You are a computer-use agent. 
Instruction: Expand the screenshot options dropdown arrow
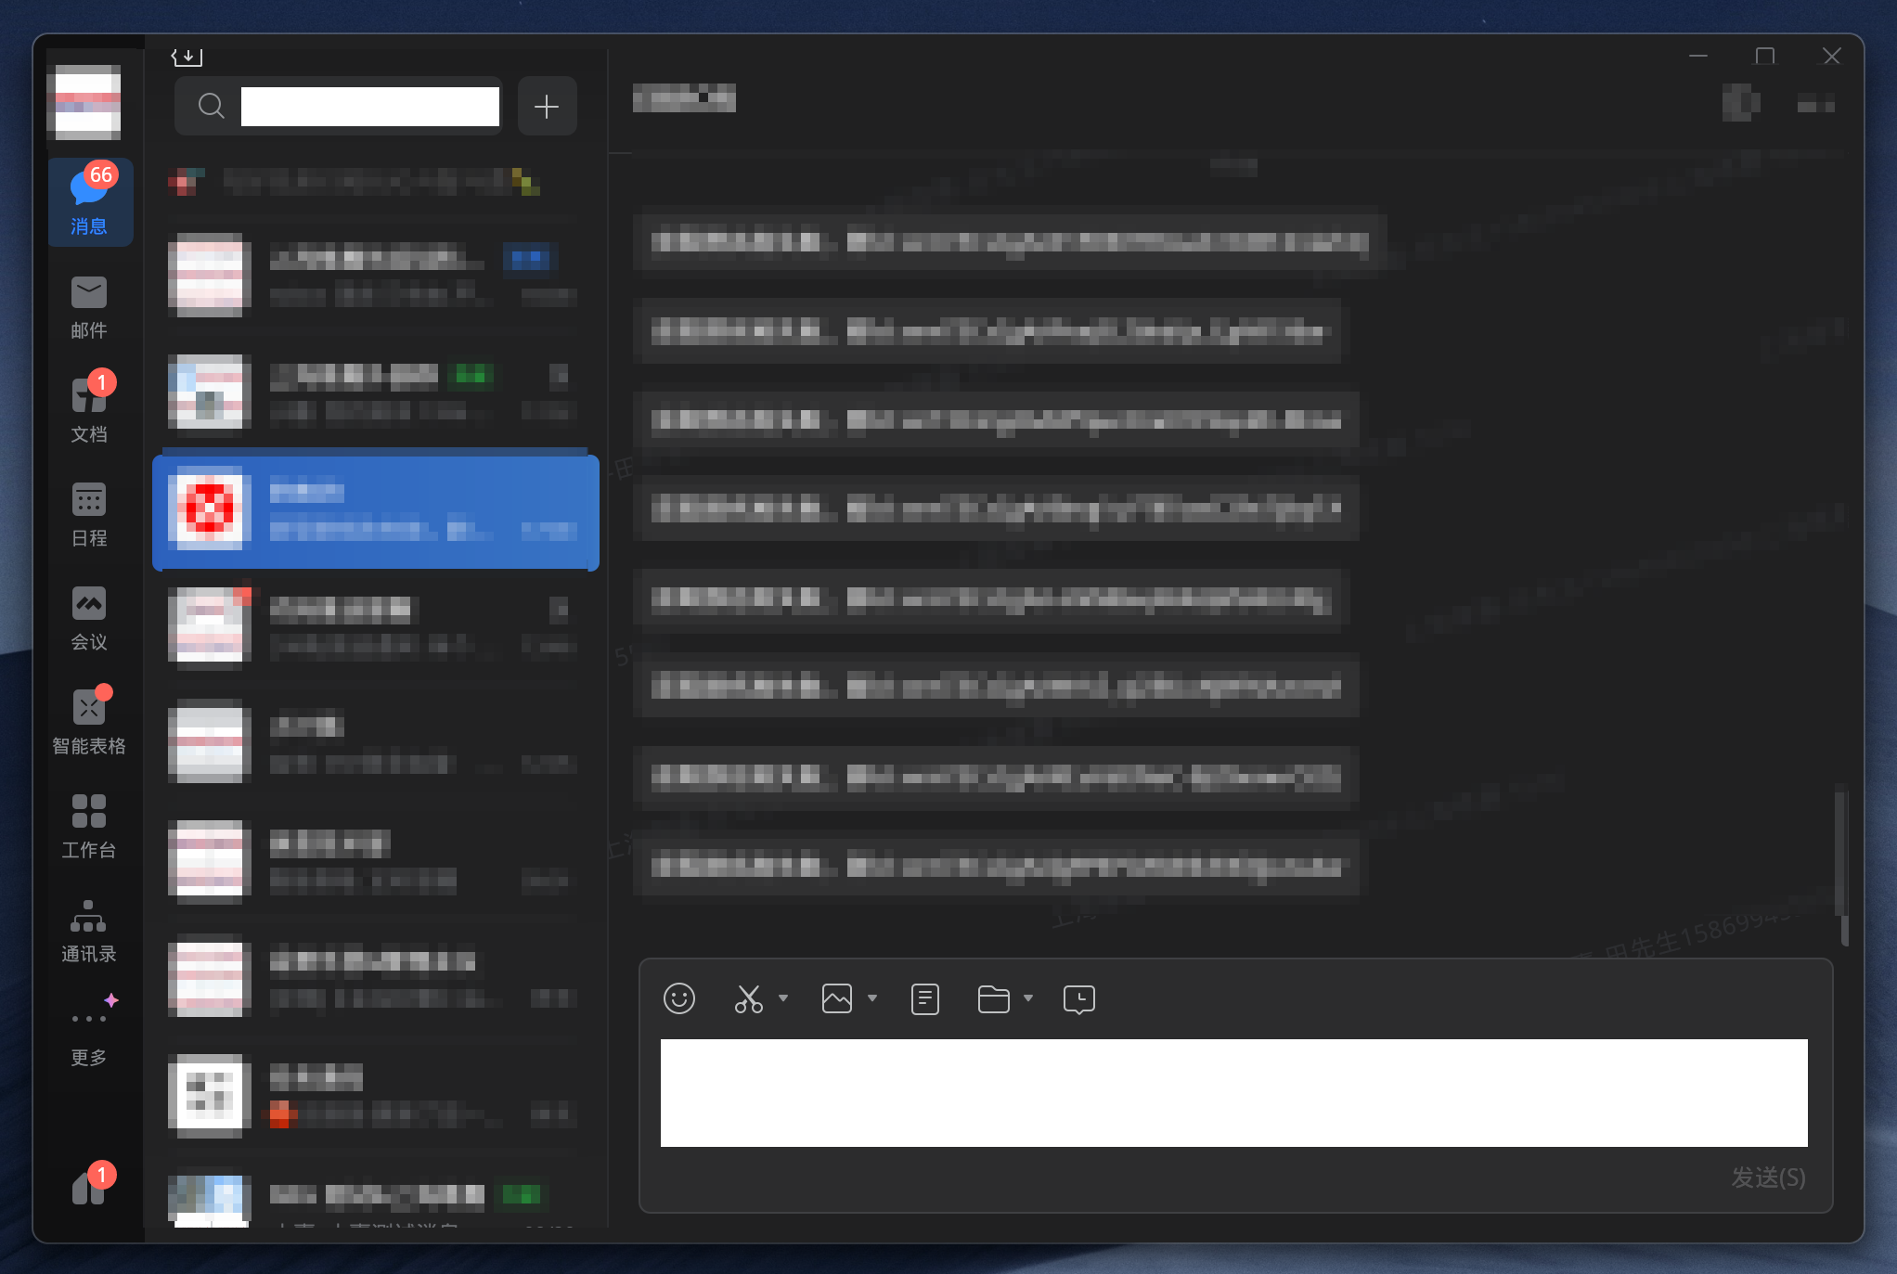(x=783, y=998)
